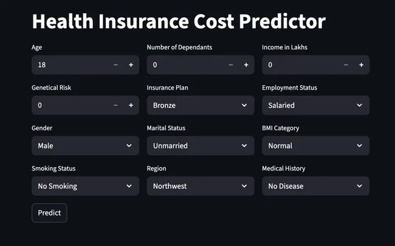Decrease Genetical Risk using minus icon
This screenshot has height=246, width=395.
(115, 105)
